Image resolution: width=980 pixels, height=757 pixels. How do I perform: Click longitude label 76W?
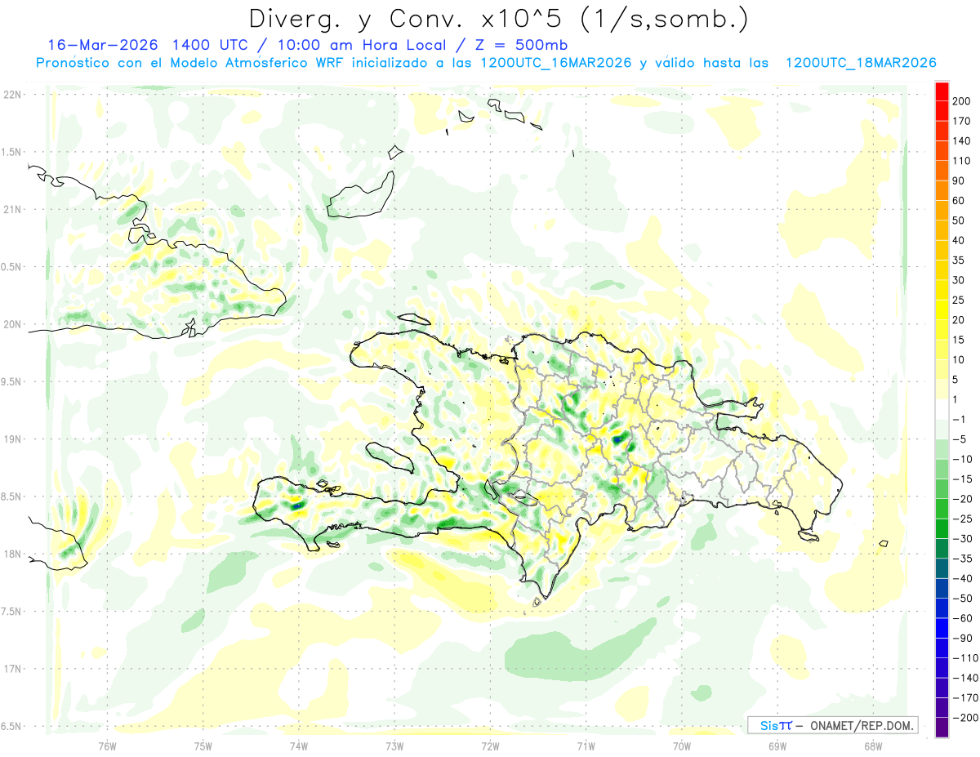click(x=107, y=746)
